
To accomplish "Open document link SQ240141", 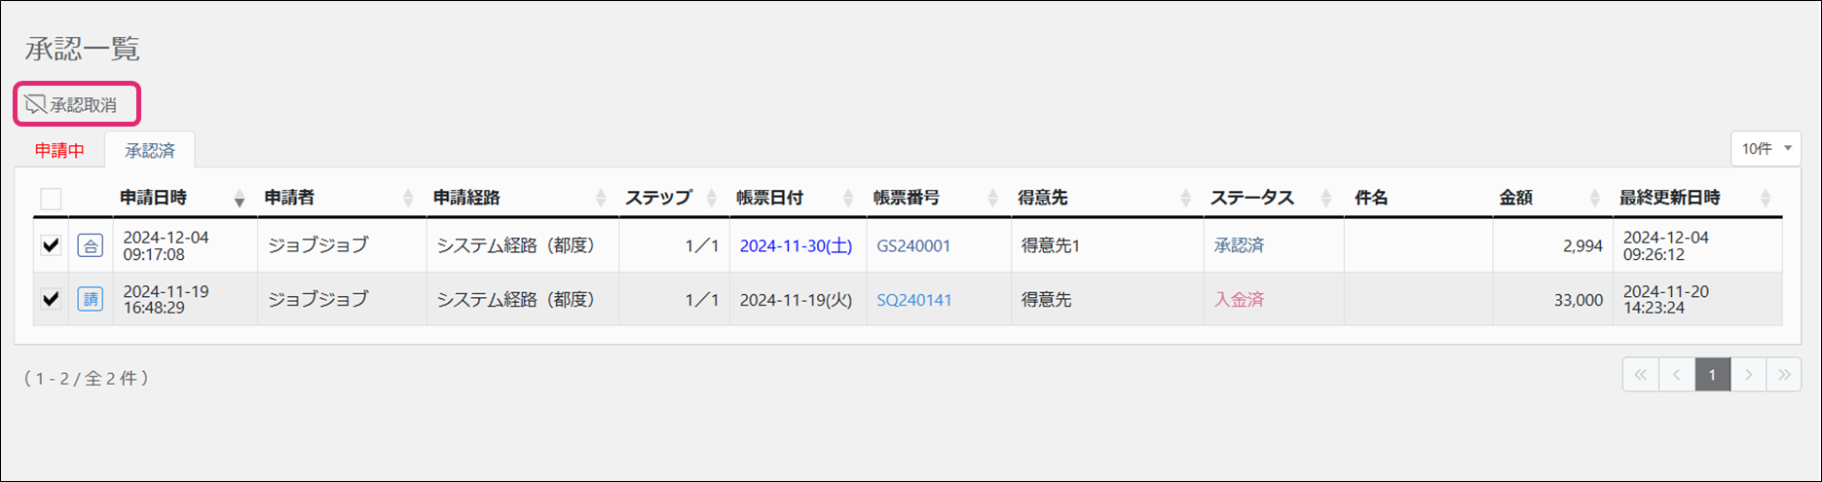I will pyautogui.click(x=913, y=300).
